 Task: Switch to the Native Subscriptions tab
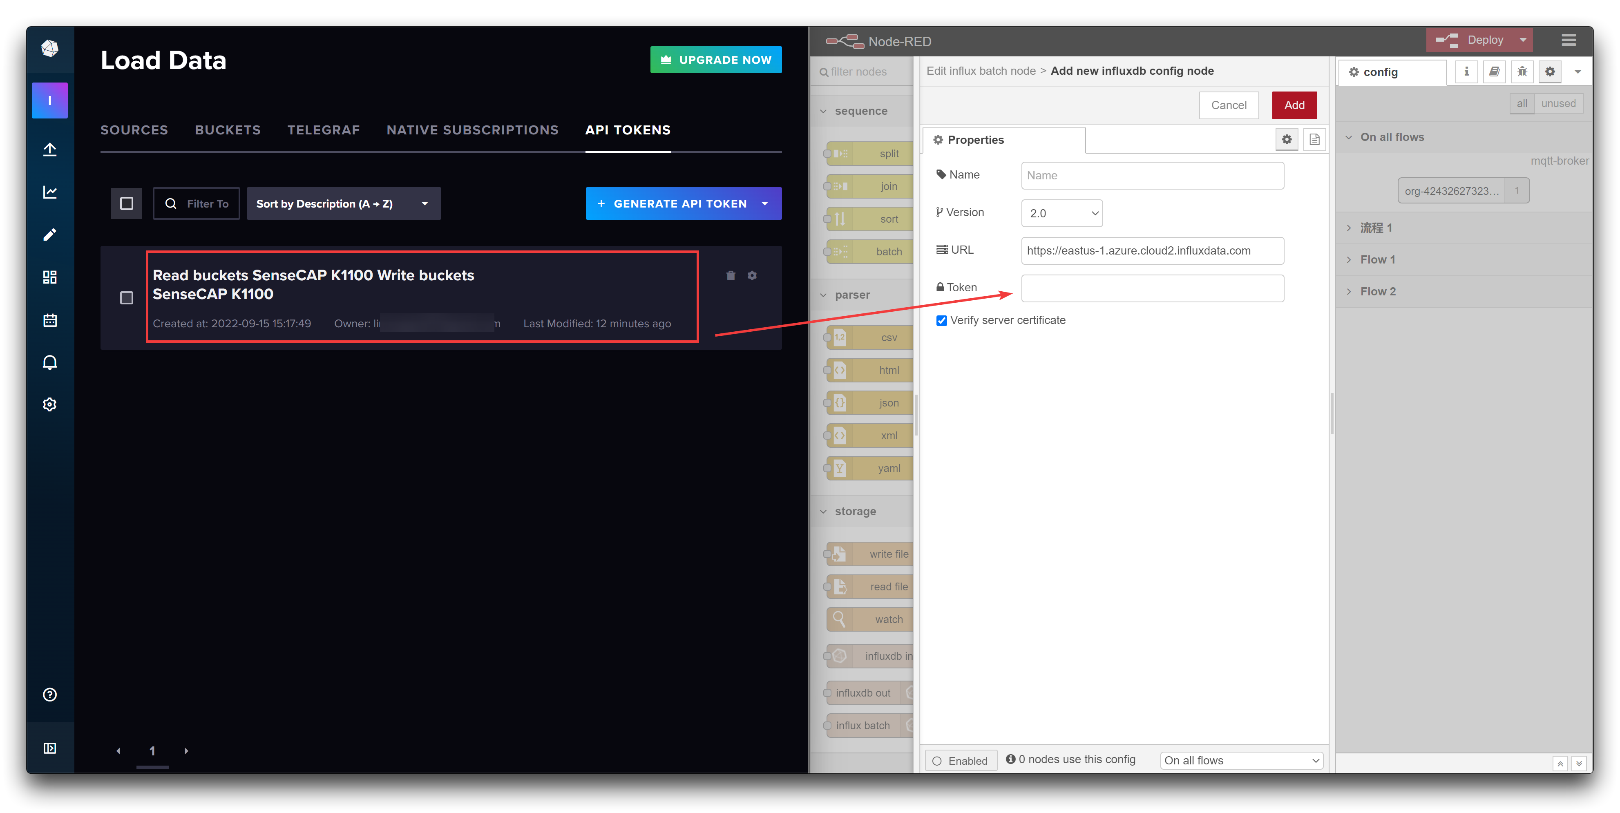click(472, 130)
